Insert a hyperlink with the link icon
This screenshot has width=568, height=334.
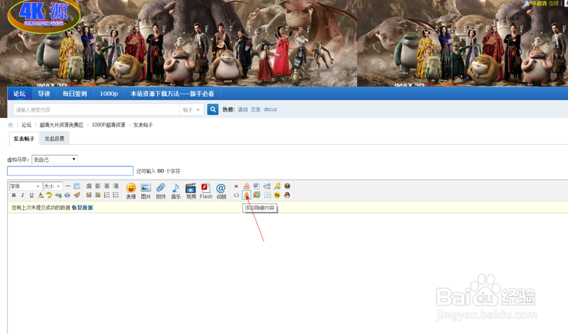pyautogui.click(x=59, y=195)
